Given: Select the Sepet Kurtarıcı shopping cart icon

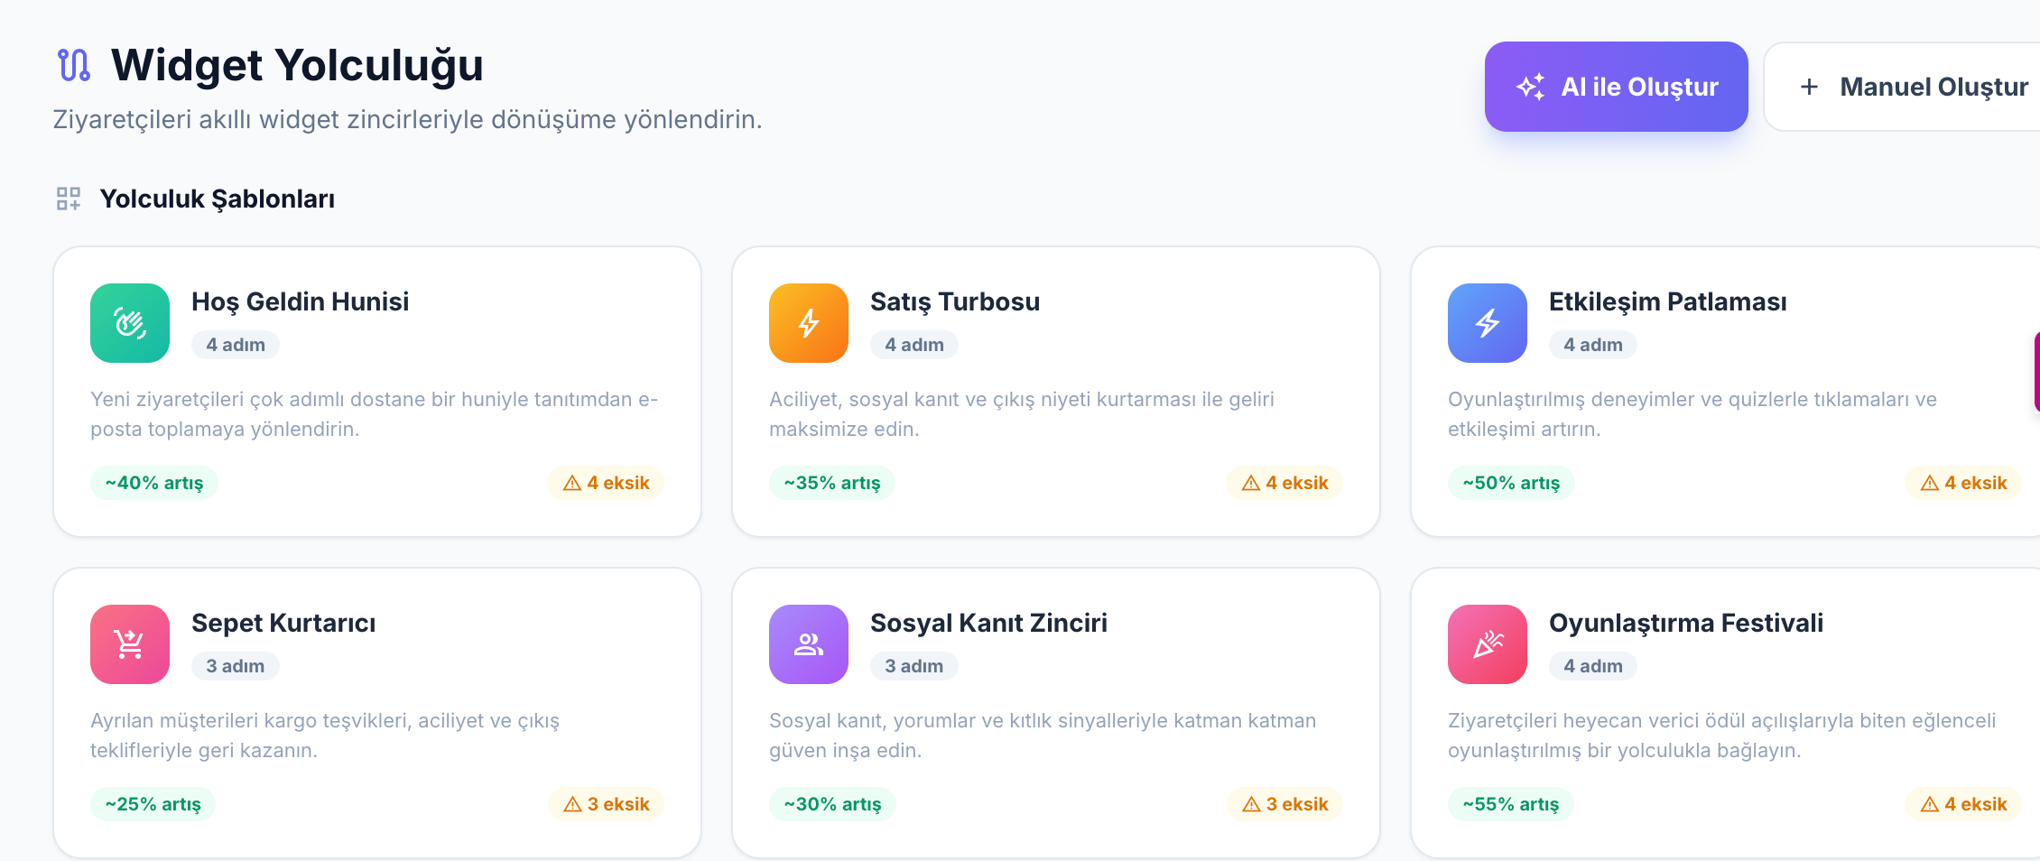Looking at the screenshot, I should [129, 643].
